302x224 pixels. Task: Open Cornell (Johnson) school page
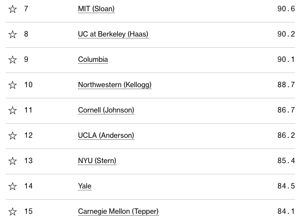(x=106, y=110)
